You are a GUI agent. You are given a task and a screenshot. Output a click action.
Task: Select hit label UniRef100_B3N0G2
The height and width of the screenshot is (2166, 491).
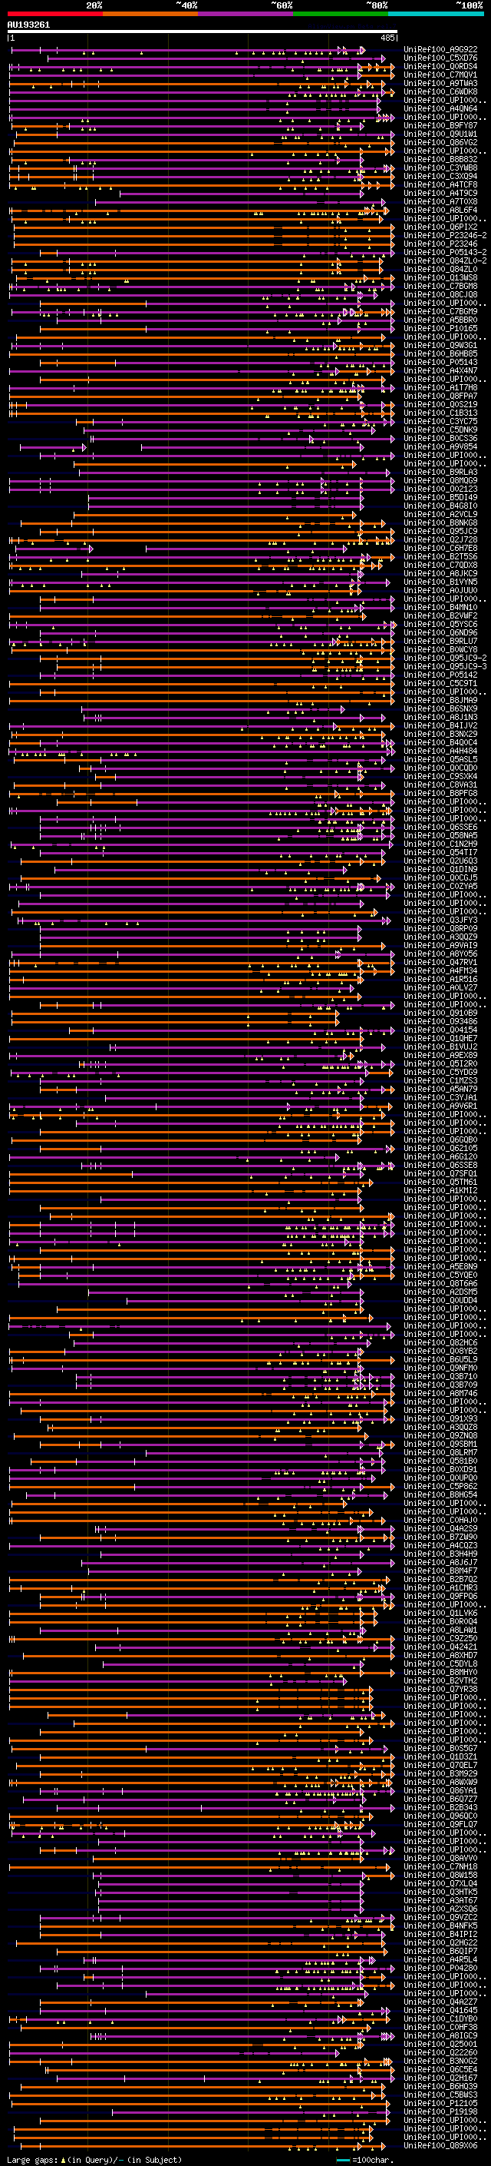click(x=440, y=2061)
